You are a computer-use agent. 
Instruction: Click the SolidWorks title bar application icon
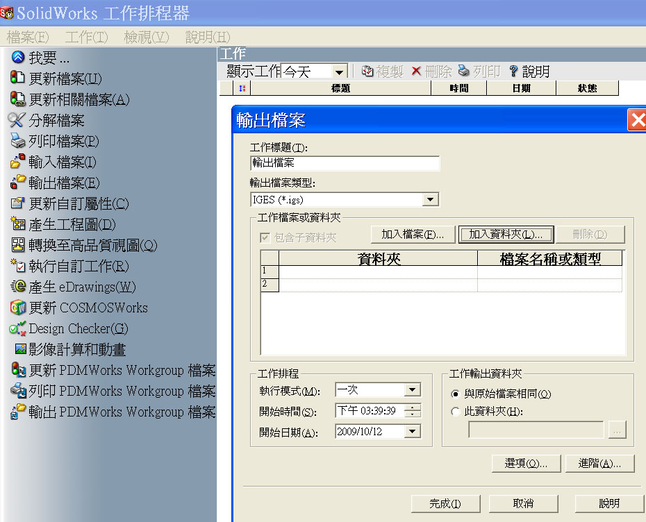pyautogui.click(x=6, y=12)
